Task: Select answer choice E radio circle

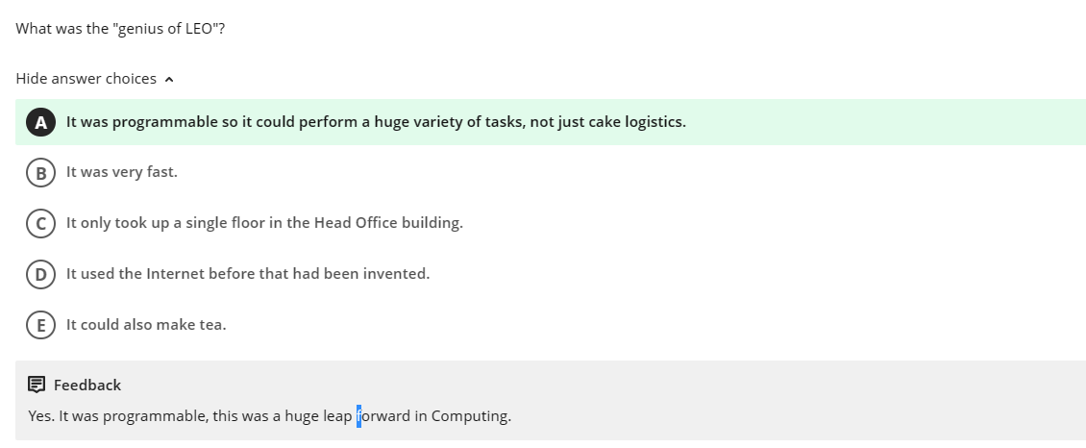Action: (x=40, y=325)
